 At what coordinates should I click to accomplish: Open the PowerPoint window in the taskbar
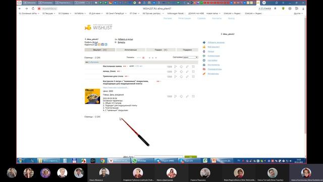click(222, 161)
